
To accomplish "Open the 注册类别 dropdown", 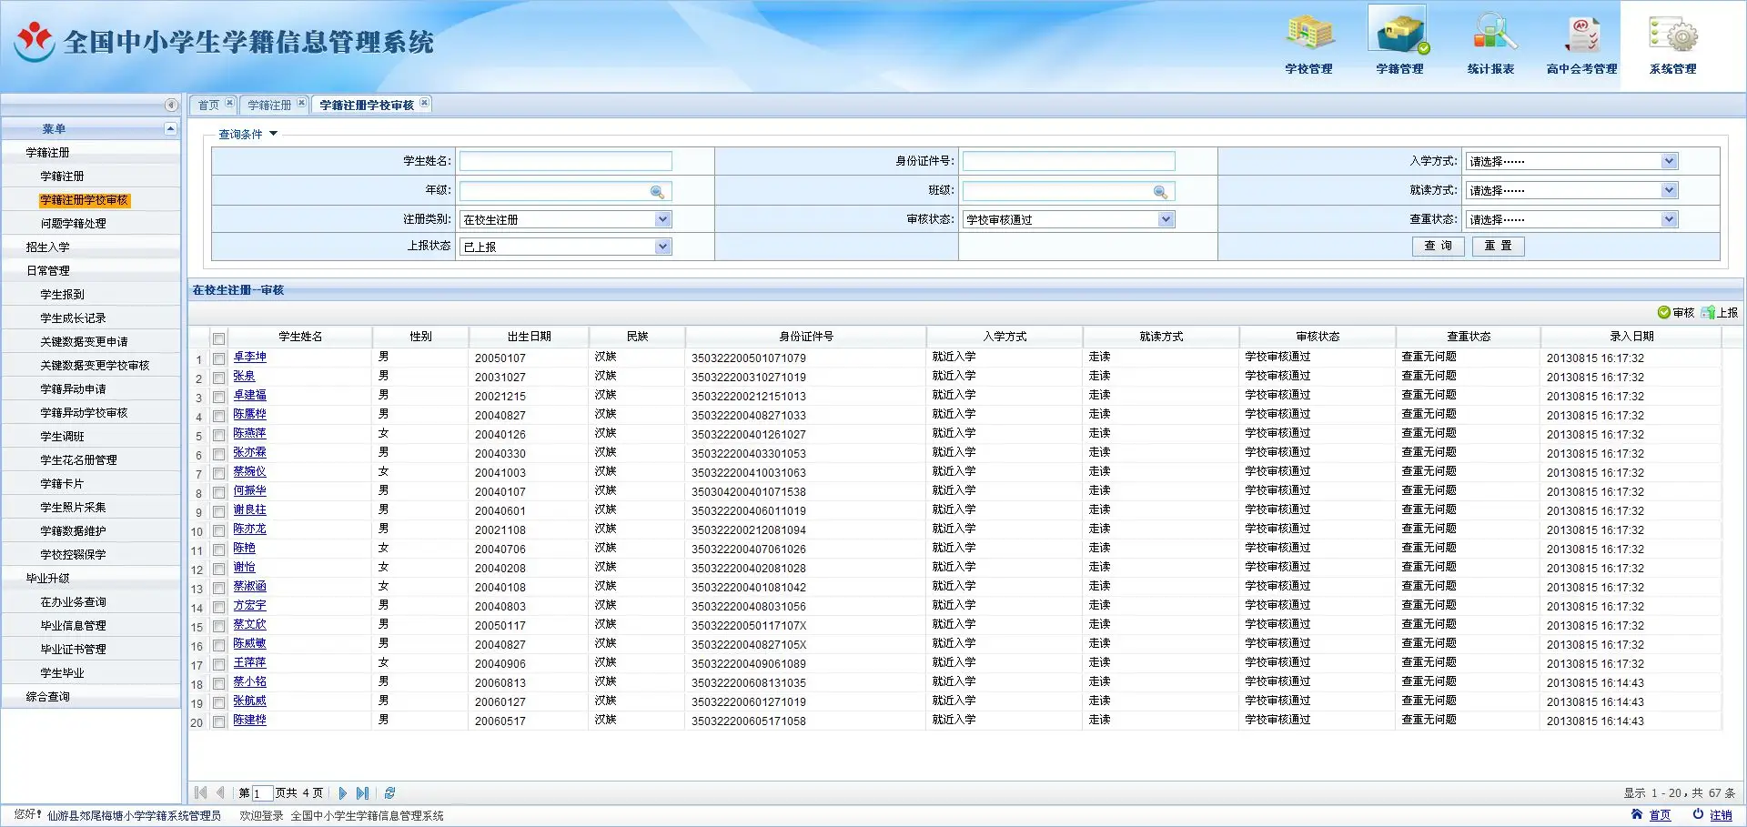I will click(662, 219).
